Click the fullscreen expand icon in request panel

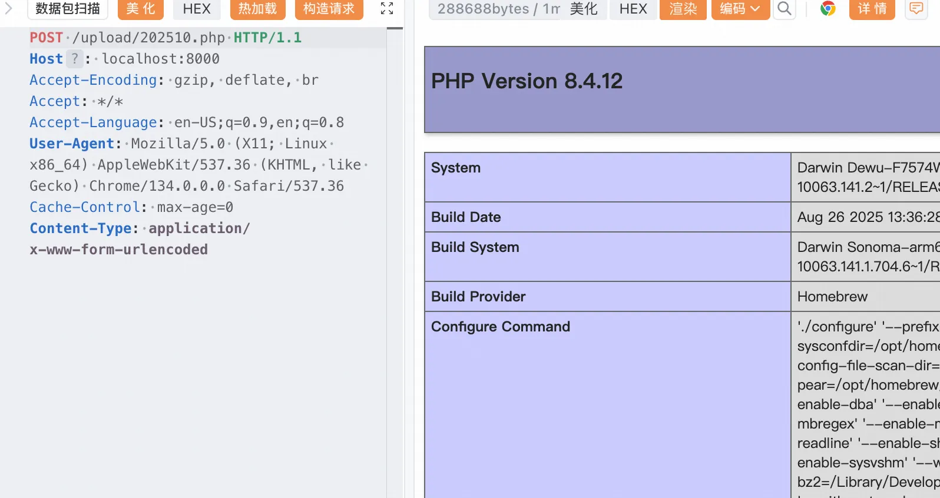click(386, 8)
